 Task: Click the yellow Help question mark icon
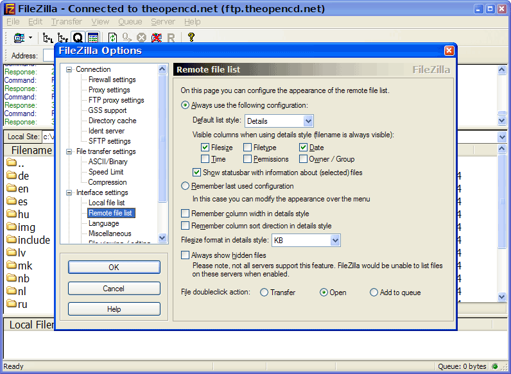tap(191, 37)
